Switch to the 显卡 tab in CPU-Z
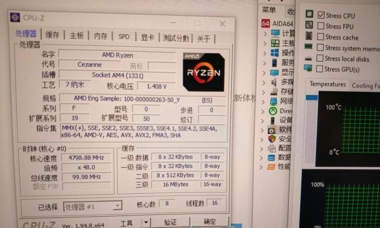This screenshot has height=228, width=380. pos(147,37)
